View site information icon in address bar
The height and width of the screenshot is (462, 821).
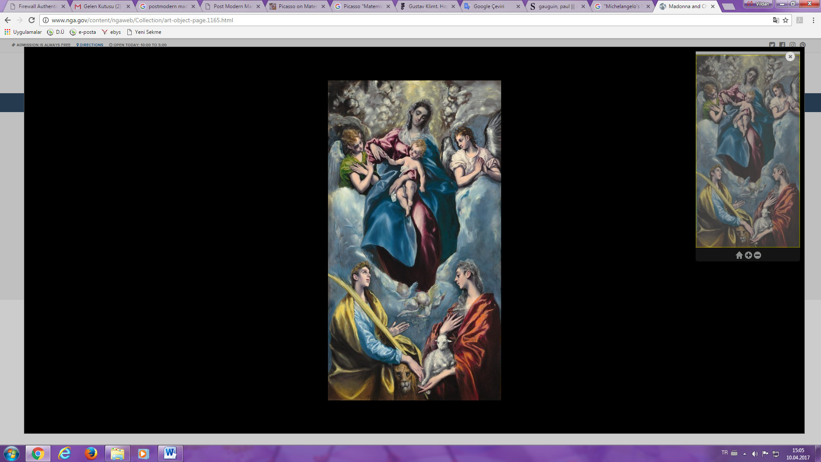point(46,20)
